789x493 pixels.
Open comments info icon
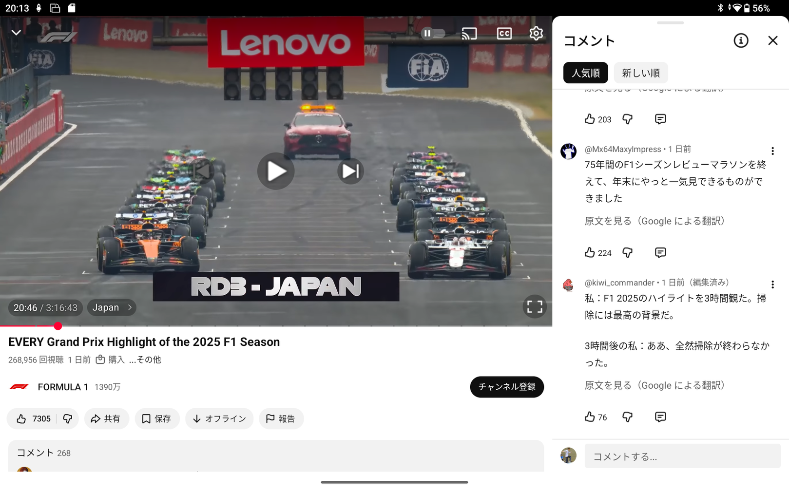point(741,41)
